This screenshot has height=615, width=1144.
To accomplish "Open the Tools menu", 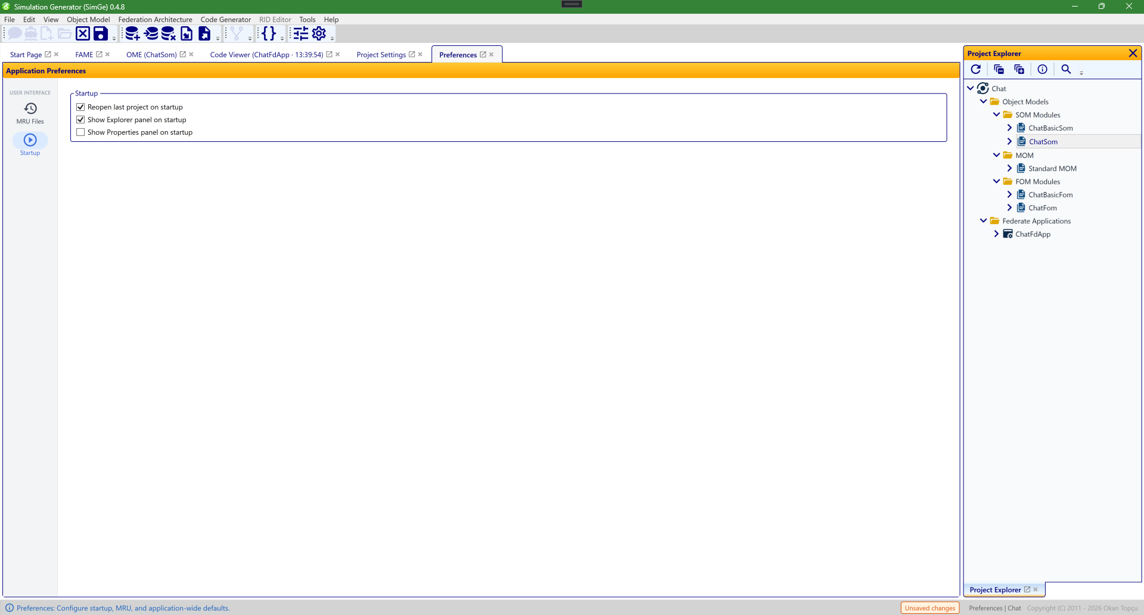I will (x=307, y=20).
